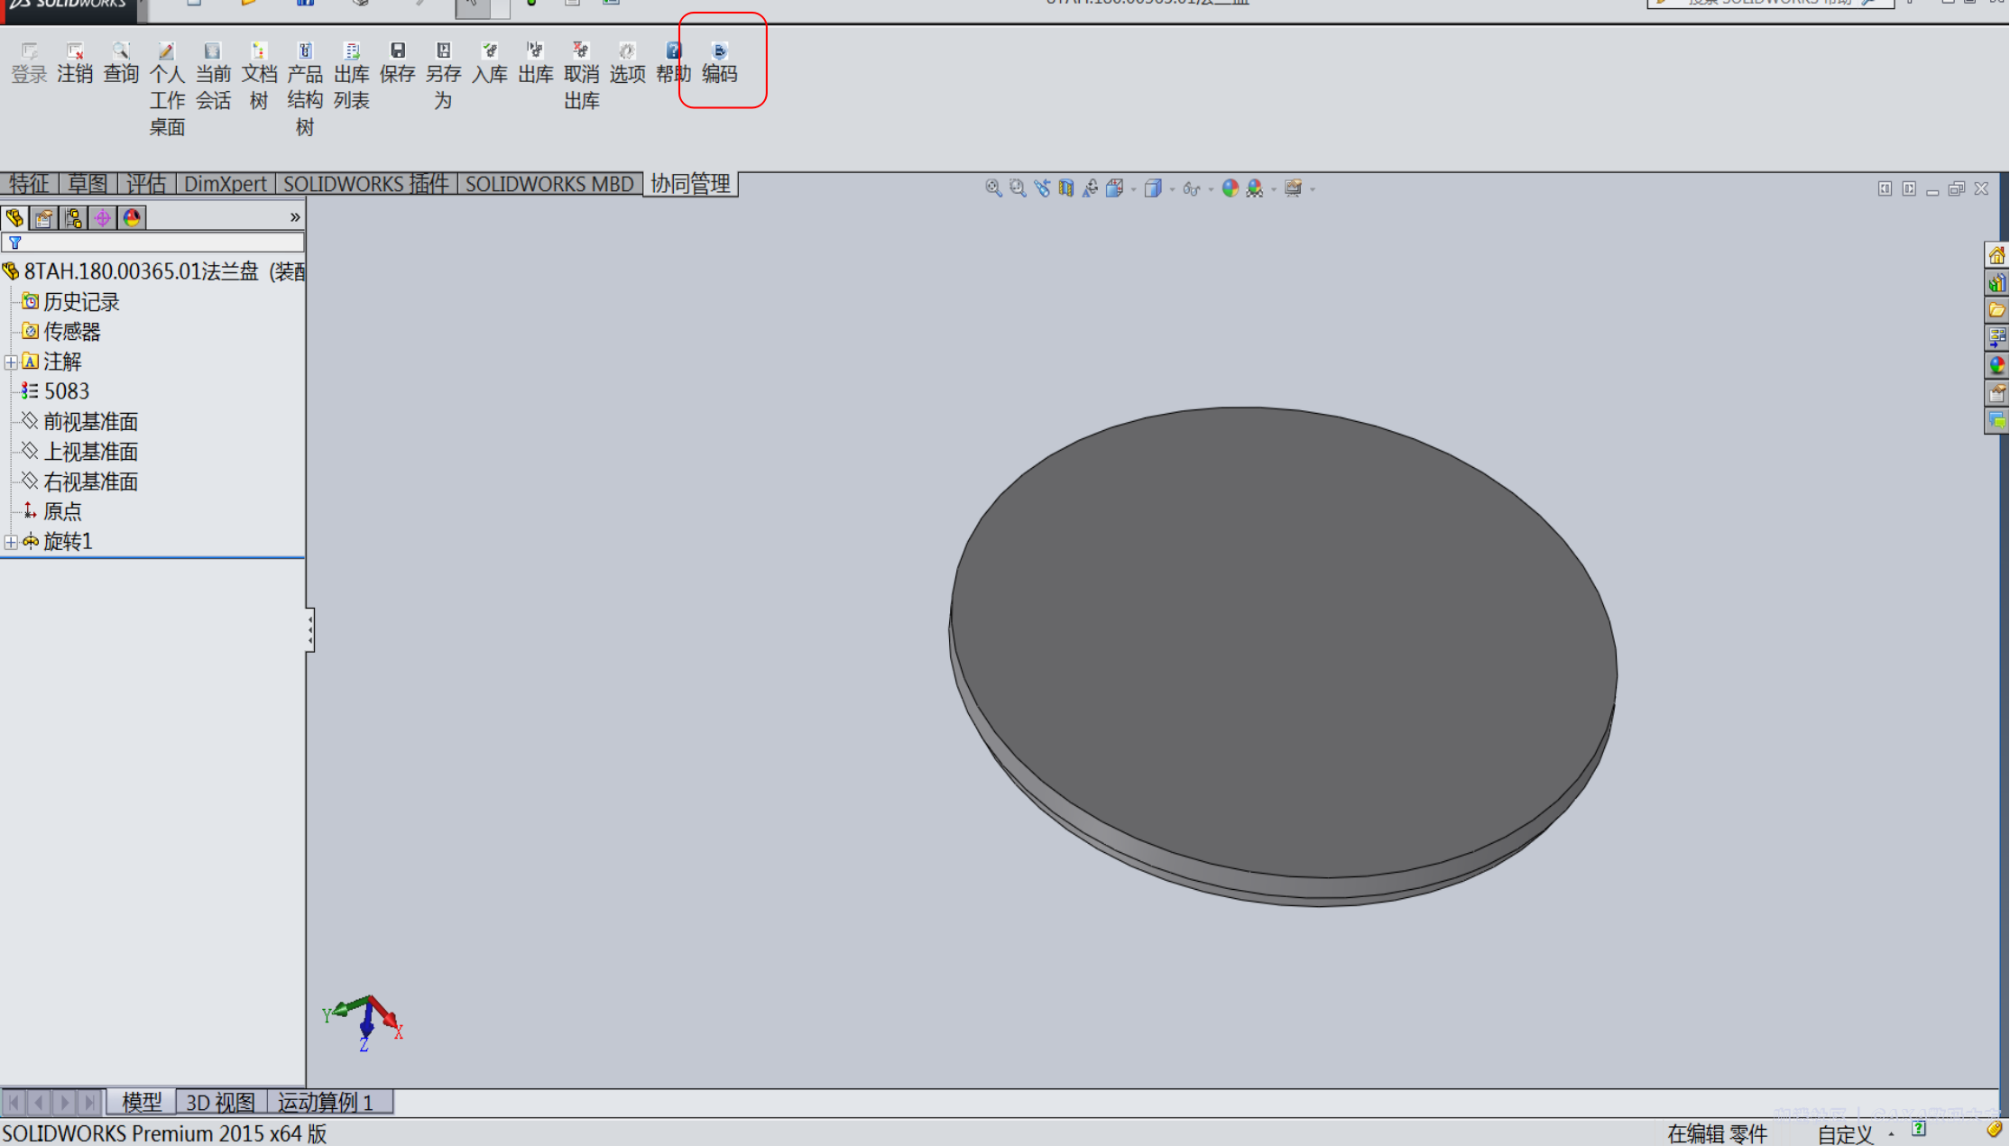The image size is (2010, 1146).
Task: Open 产品结构树 product structure tree
Action: tap(305, 89)
